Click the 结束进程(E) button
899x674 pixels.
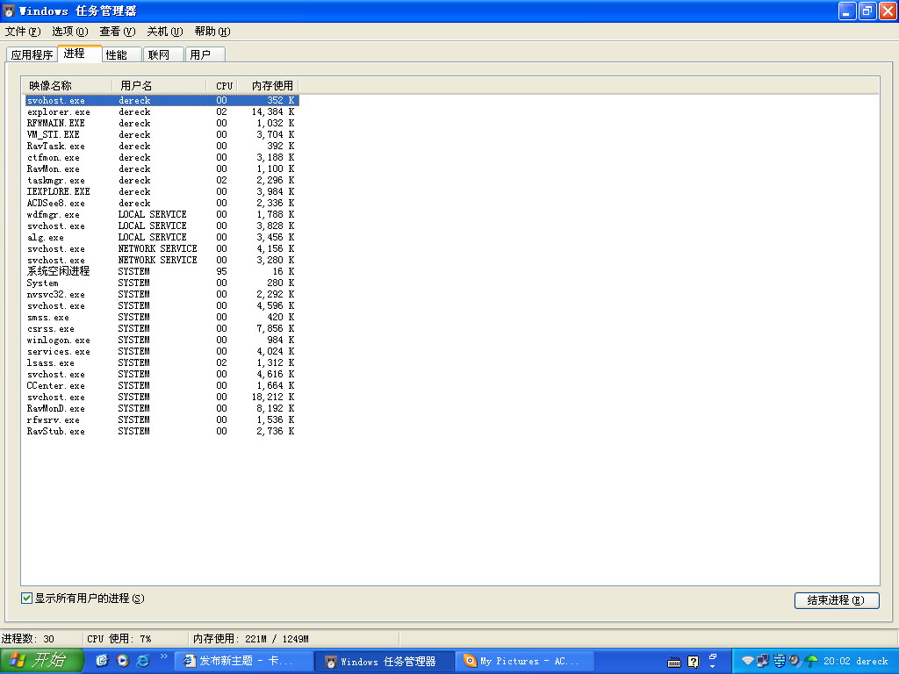point(837,600)
